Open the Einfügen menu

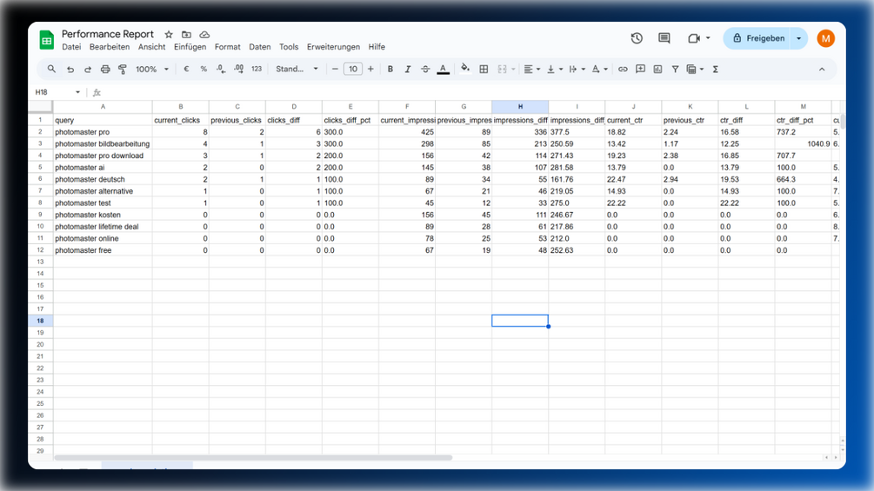[190, 47]
